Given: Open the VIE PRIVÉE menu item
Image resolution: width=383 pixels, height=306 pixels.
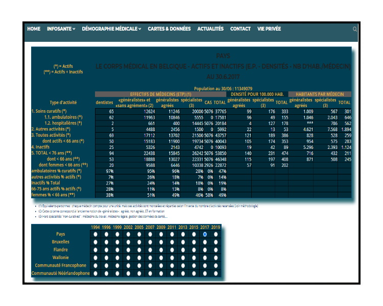Looking at the screenshot, I should pyautogui.click(x=269, y=29).
